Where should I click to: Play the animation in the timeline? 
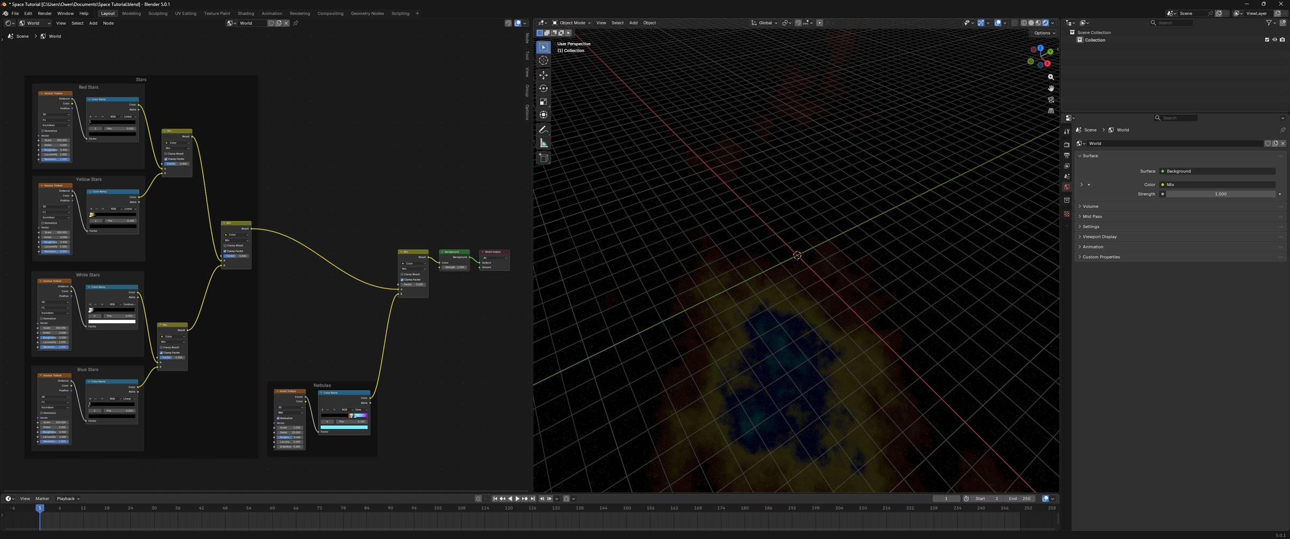coord(518,499)
